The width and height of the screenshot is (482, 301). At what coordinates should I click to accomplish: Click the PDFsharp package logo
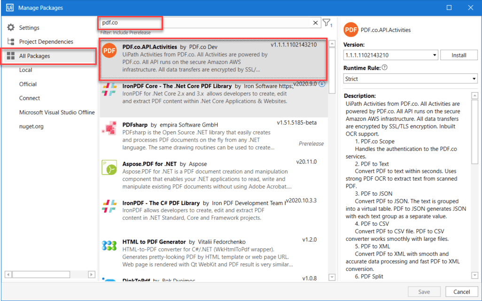pyautogui.click(x=109, y=128)
